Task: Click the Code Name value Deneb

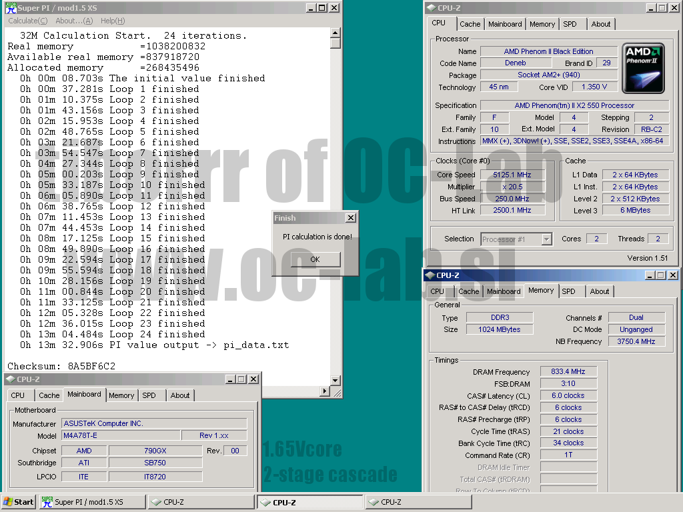Action: (x=516, y=63)
